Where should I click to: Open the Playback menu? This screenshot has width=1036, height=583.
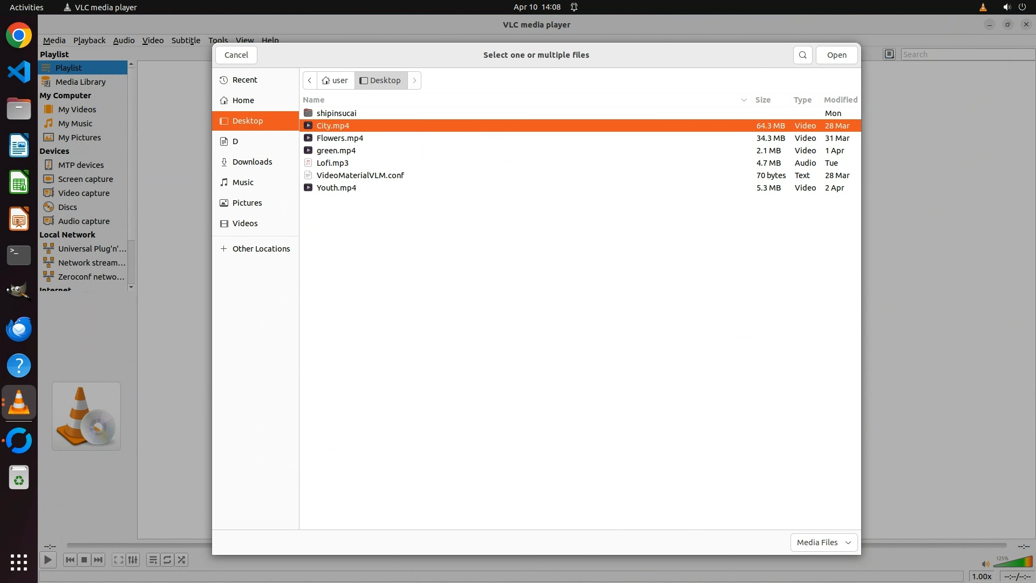(x=89, y=40)
